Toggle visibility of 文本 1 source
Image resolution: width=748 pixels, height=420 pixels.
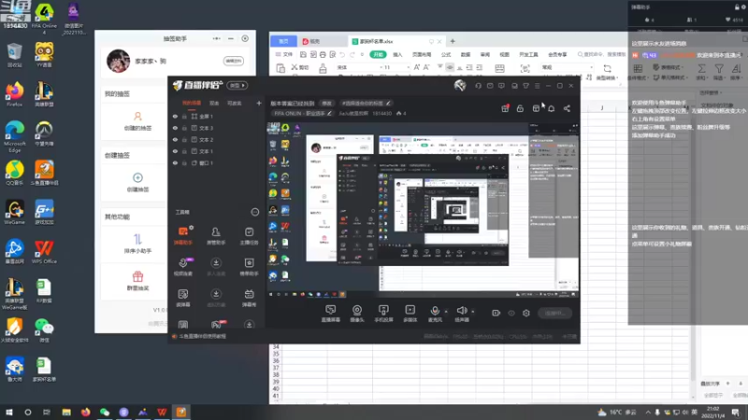click(175, 151)
